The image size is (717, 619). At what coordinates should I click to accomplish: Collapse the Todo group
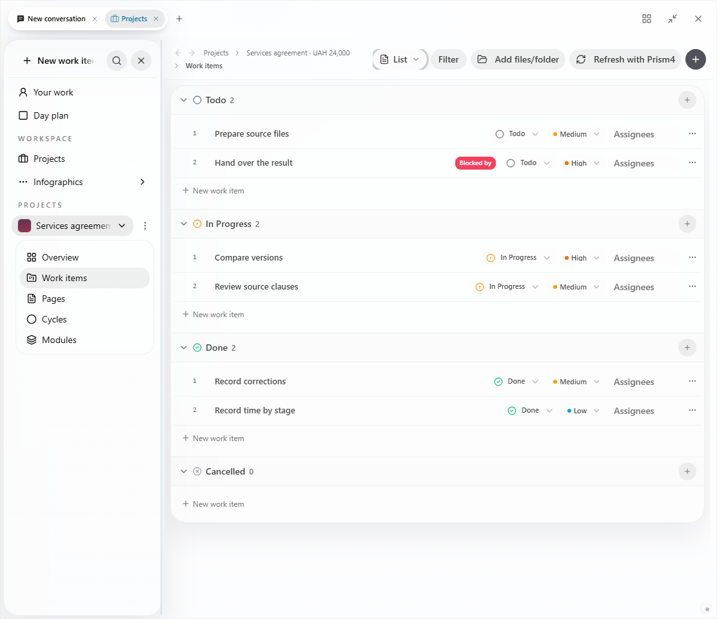(184, 100)
